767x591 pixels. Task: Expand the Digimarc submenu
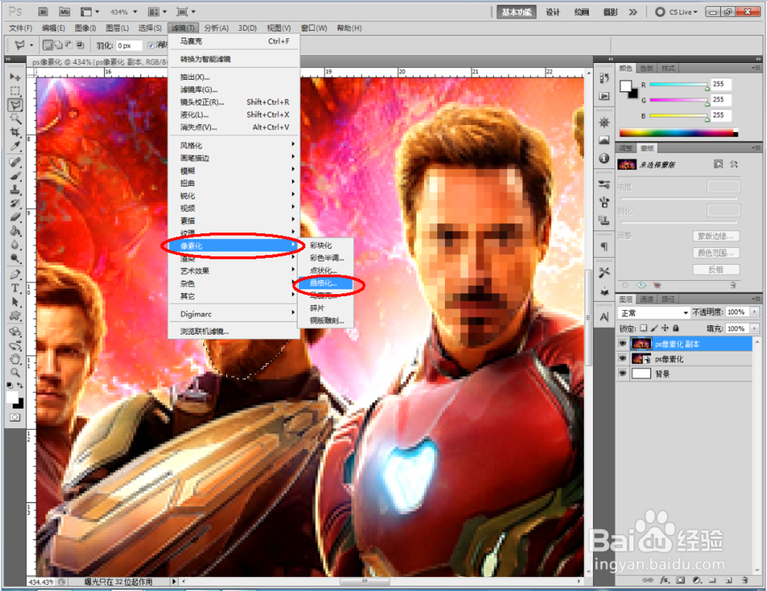point(233,314)
